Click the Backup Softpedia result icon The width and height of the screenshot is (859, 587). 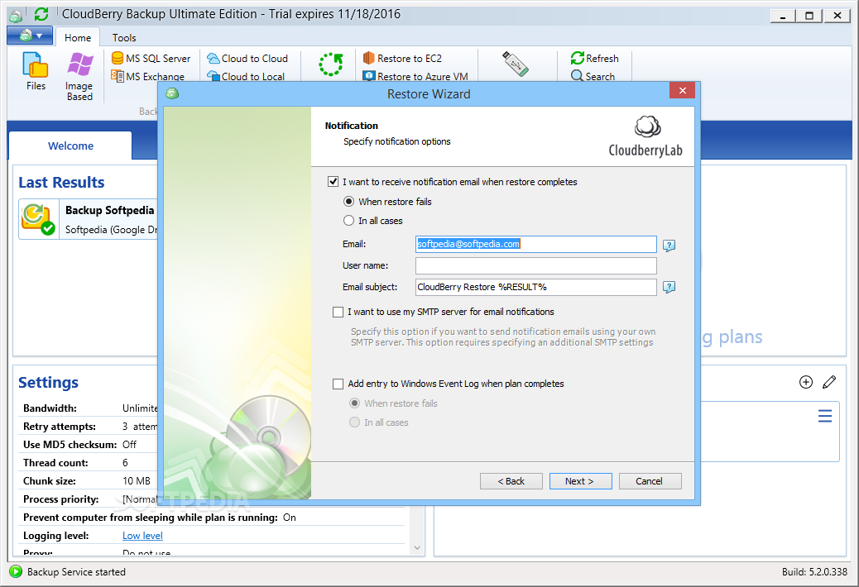click(x=38, y=219)
